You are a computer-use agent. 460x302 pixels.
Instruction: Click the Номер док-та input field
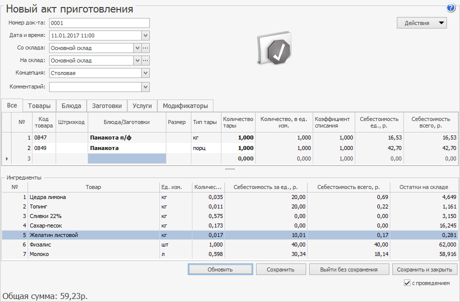tap(99, 23)
